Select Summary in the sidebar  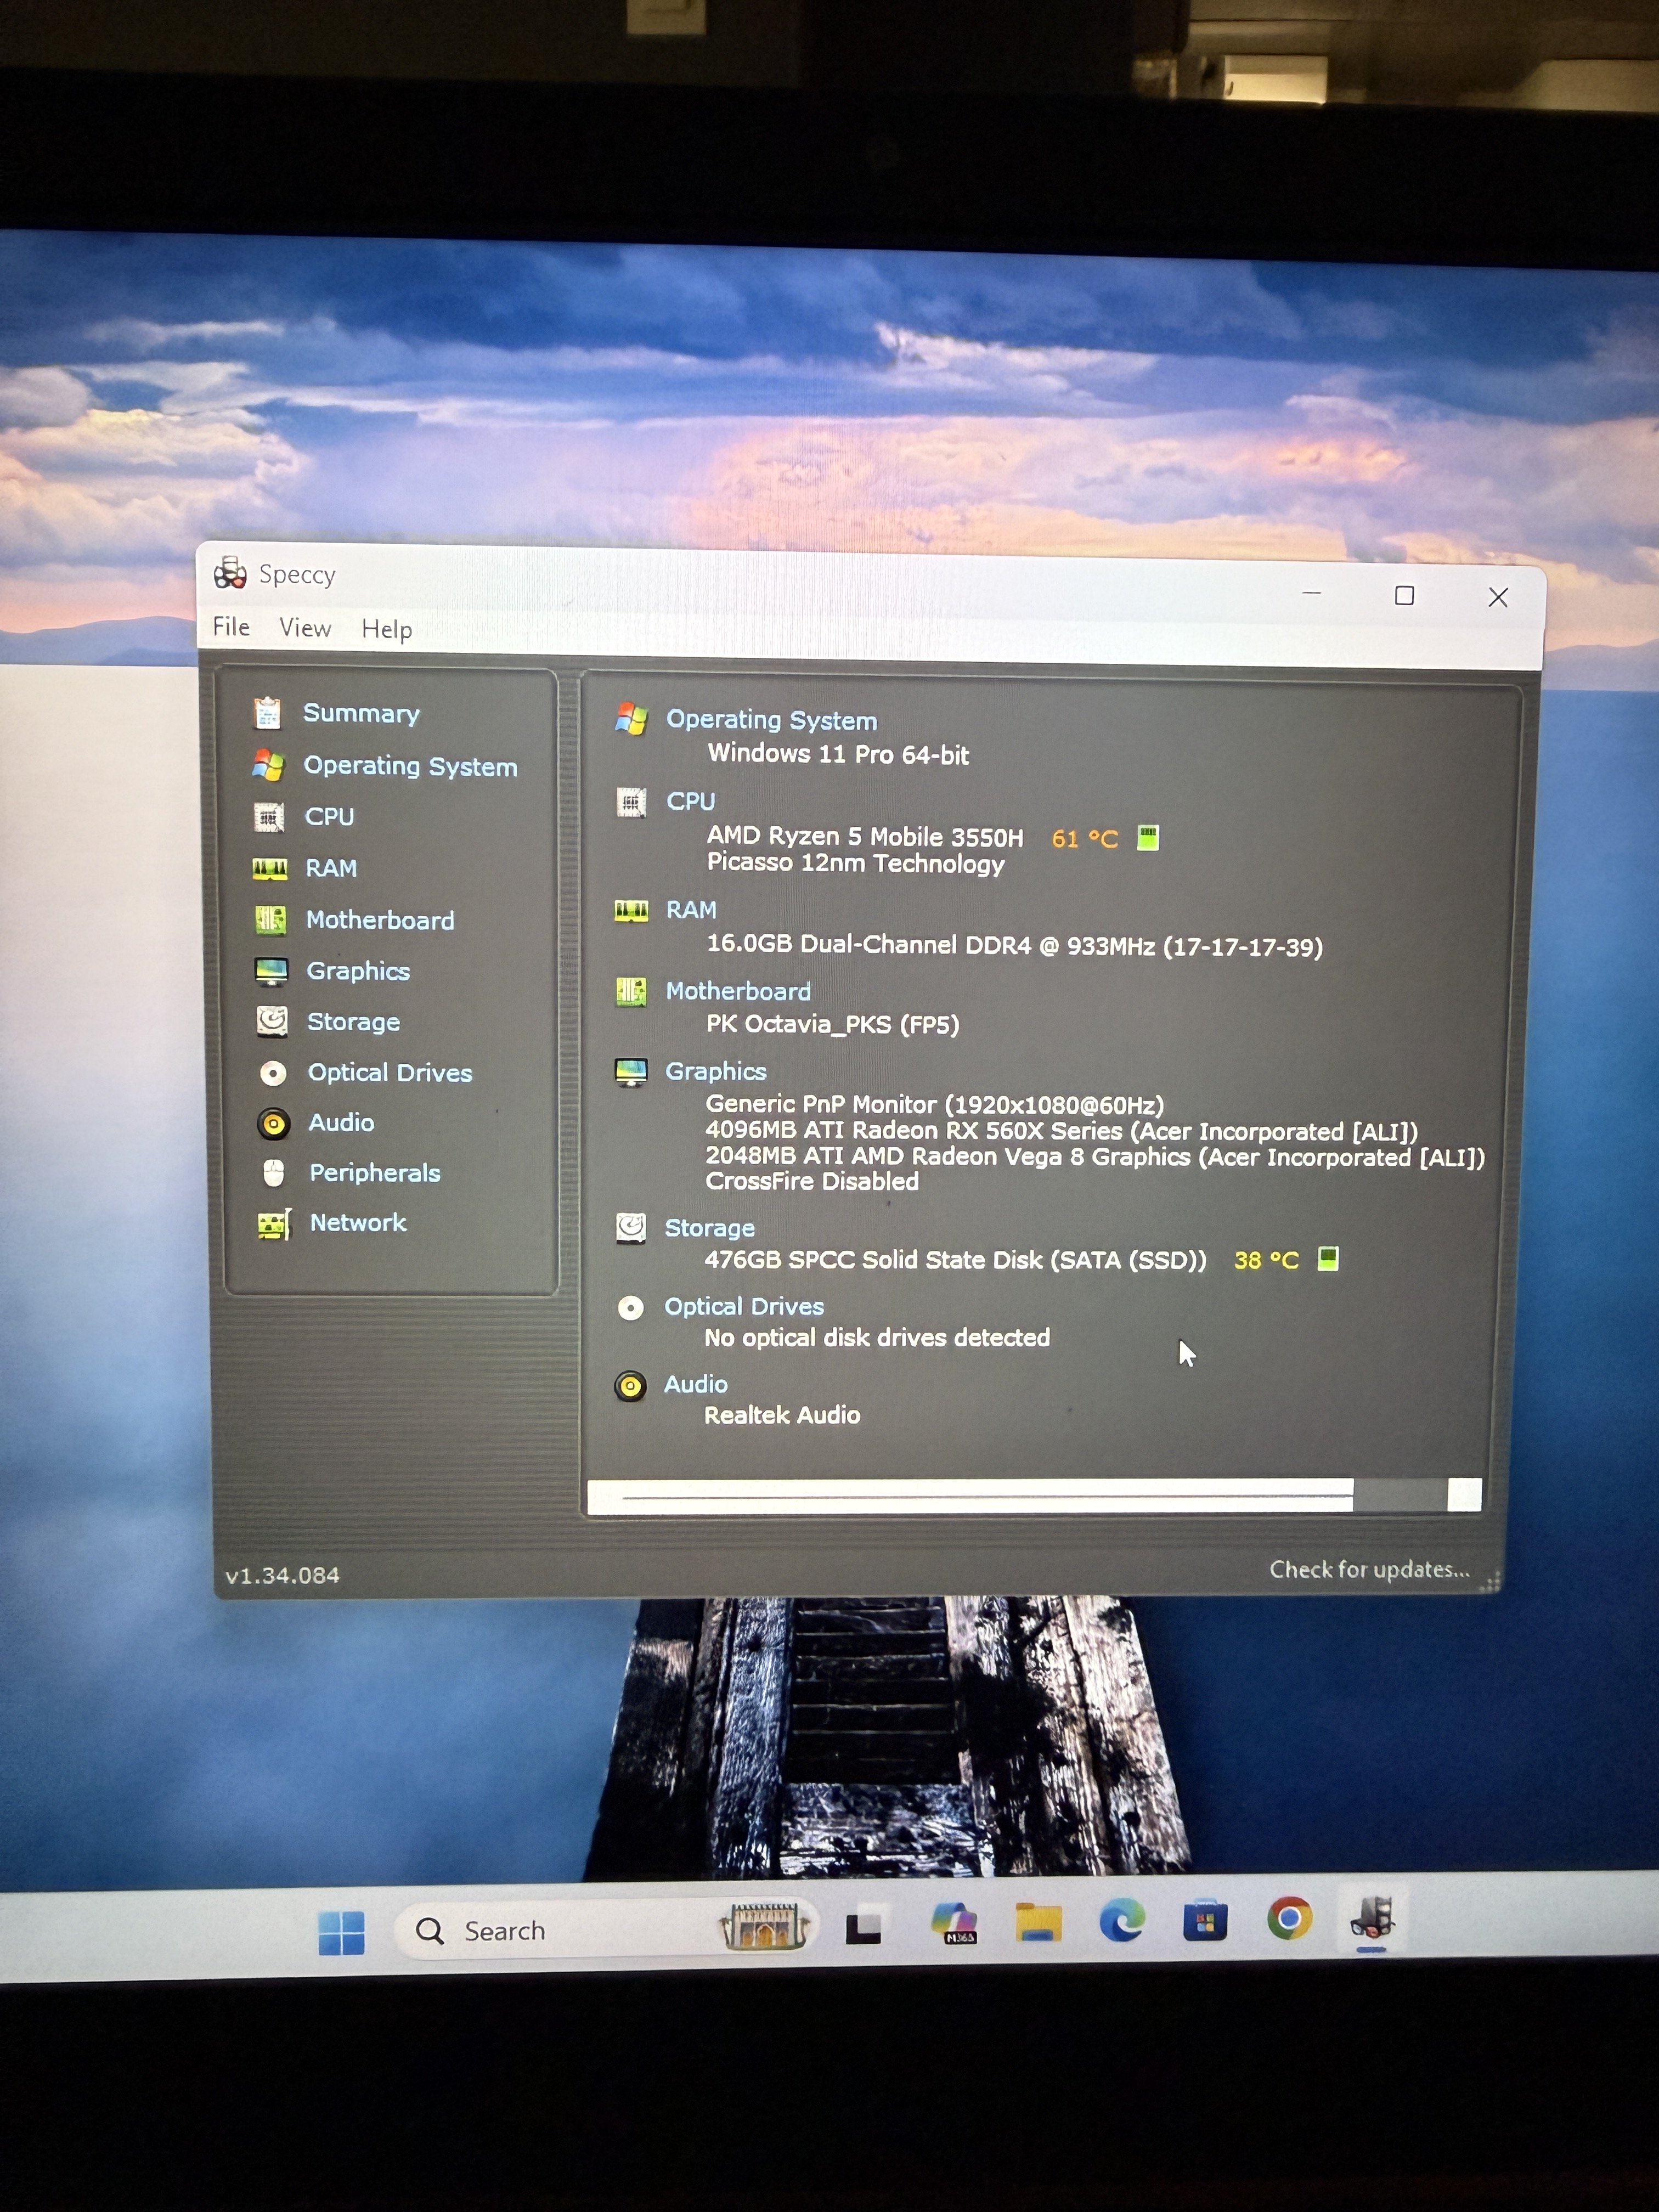click(x=361, y=713)
